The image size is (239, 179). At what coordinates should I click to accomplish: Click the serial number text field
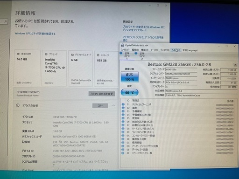tap(181, 74)
